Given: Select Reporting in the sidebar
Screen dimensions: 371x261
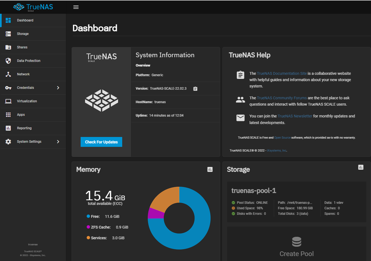Looking at the screenshot, I should 24,128.
